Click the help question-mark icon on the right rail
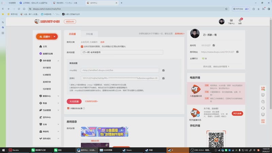The width and height of the screenshot is (272, 153). (263, 102)
